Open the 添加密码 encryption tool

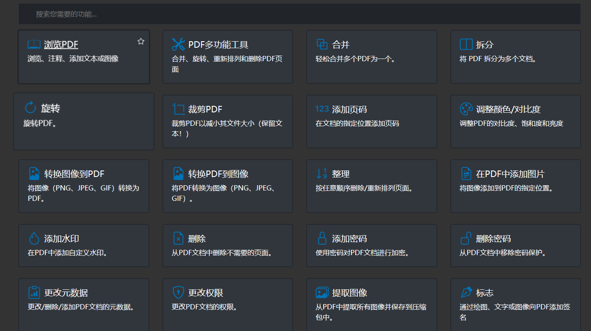coord(371,245)
